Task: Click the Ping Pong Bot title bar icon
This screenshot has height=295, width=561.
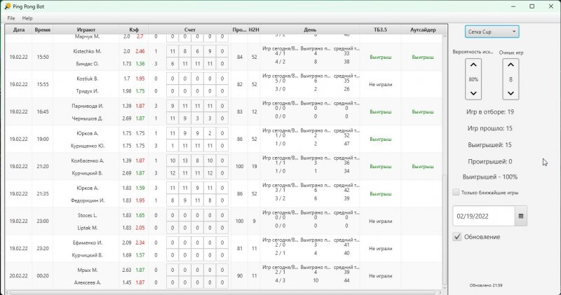Action: (x=6, y=6)
